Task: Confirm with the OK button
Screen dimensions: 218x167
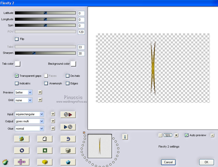Action: [x=206, y=162]
